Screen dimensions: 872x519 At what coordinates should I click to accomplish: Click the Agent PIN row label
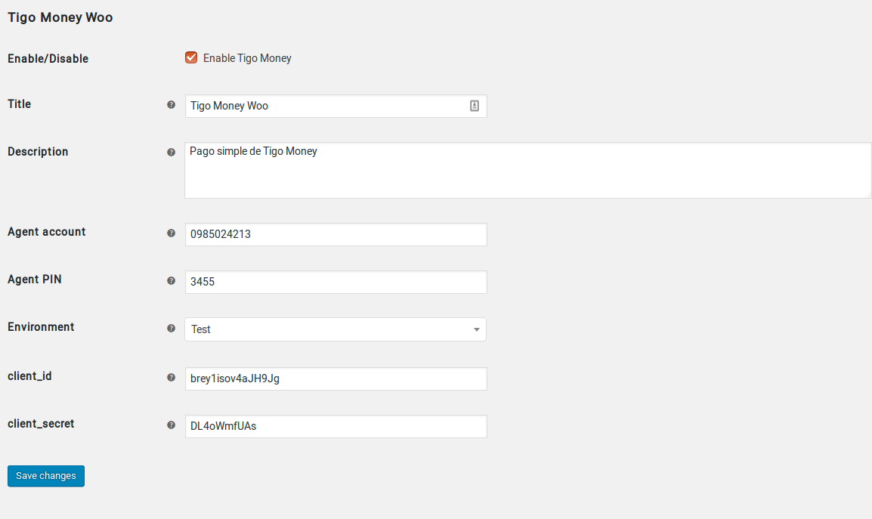tap(35, 280)
